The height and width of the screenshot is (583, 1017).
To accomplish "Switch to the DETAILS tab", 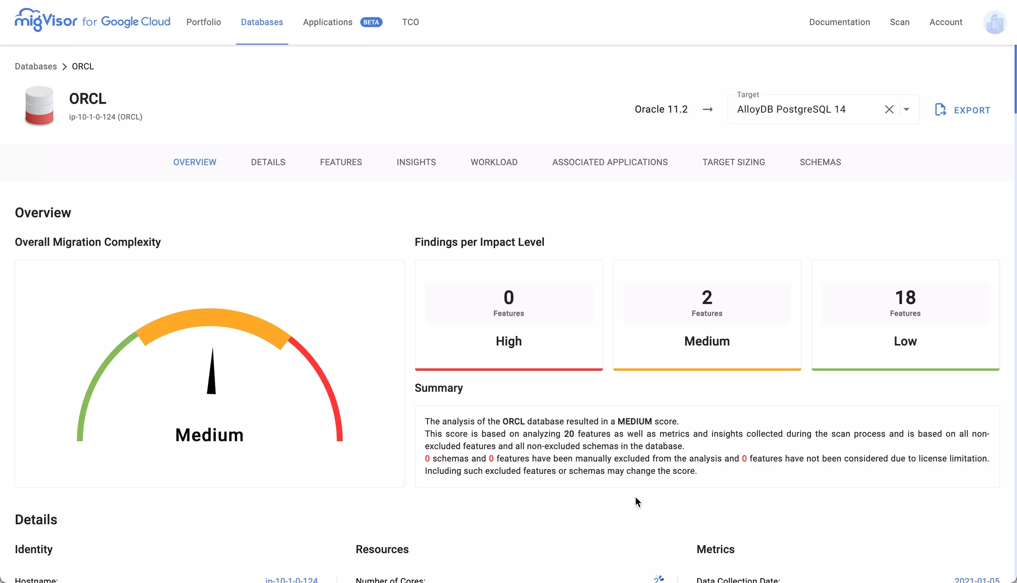I will click(x=268, y=162).
